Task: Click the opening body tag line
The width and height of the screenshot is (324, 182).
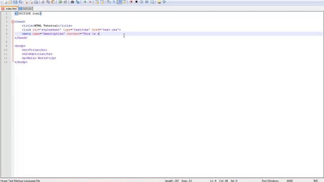Action: [x=20, y=46]
